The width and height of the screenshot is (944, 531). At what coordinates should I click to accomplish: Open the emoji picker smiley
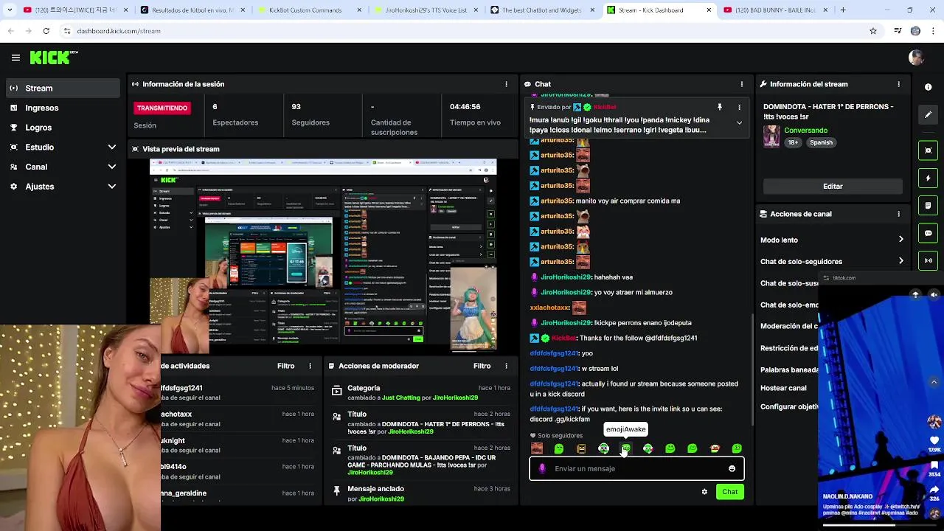point(732,468)
